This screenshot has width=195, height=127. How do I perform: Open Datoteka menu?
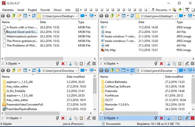tap(8, 10)
